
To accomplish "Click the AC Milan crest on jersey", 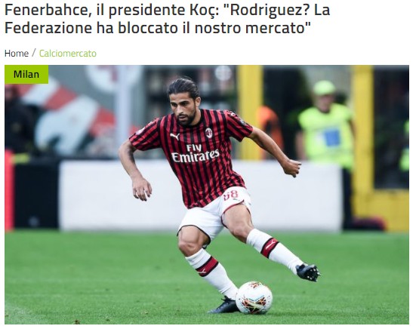I will [x=209, y=133].
